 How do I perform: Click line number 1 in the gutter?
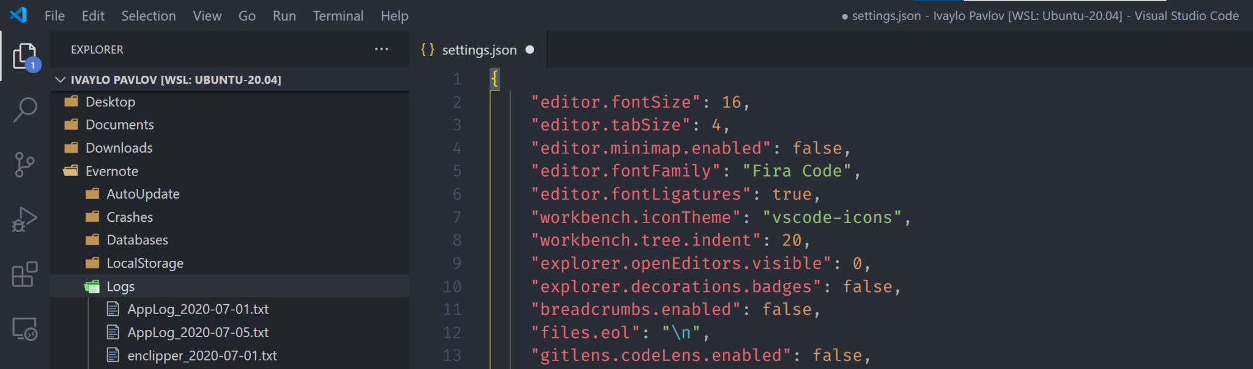[457, 79]
